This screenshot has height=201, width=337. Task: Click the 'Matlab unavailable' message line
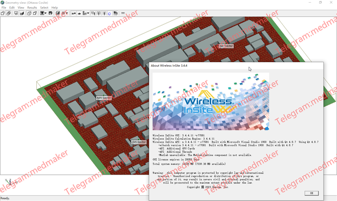click(x=205, y=155)
